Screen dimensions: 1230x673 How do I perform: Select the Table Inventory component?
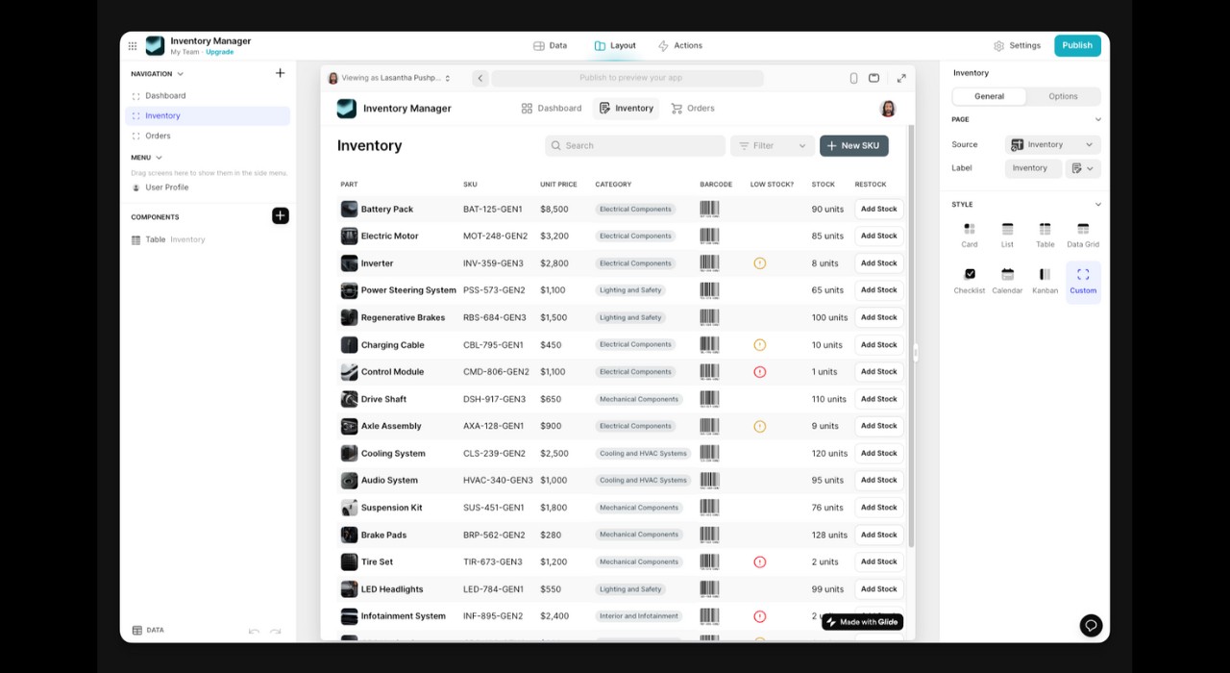(208, 239)
